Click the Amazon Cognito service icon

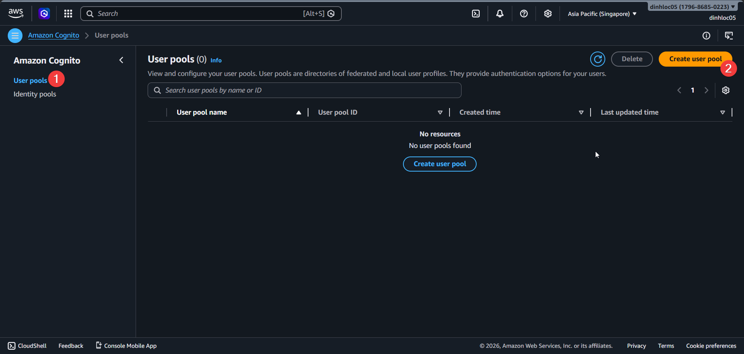coord(44,13)
